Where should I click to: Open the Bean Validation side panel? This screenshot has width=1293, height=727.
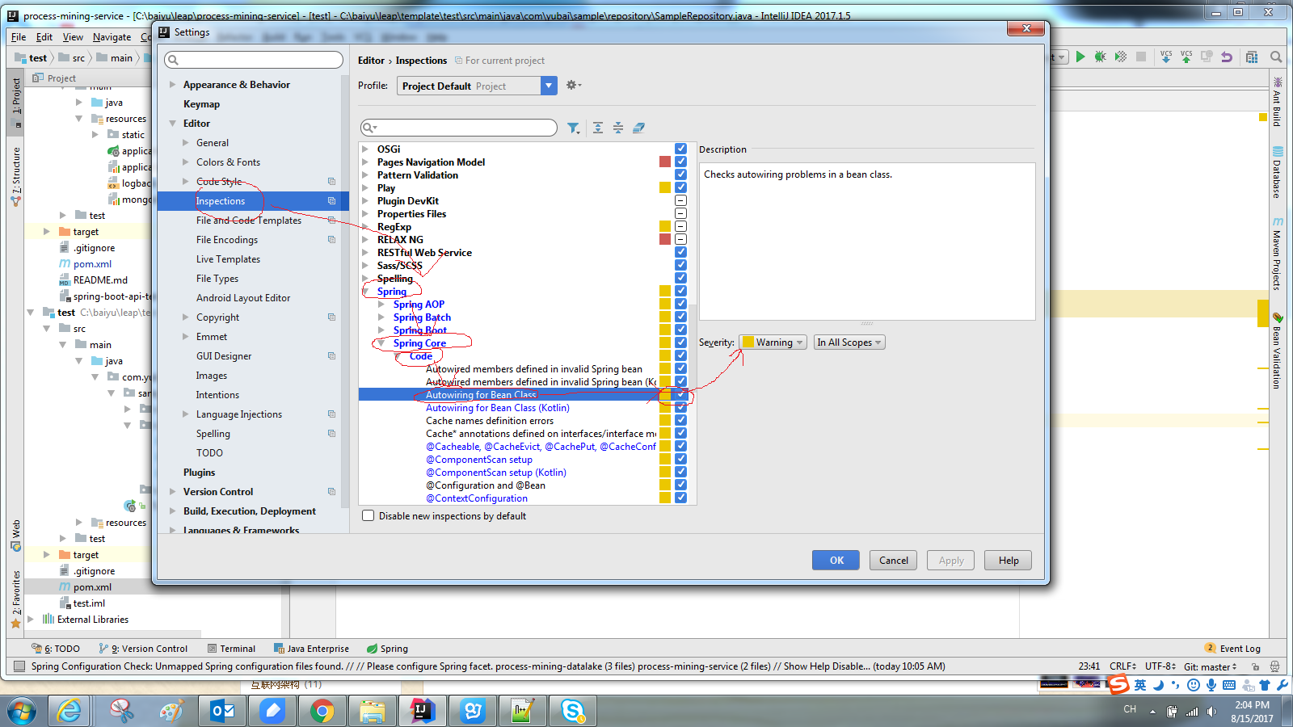tap(1278, 351)
